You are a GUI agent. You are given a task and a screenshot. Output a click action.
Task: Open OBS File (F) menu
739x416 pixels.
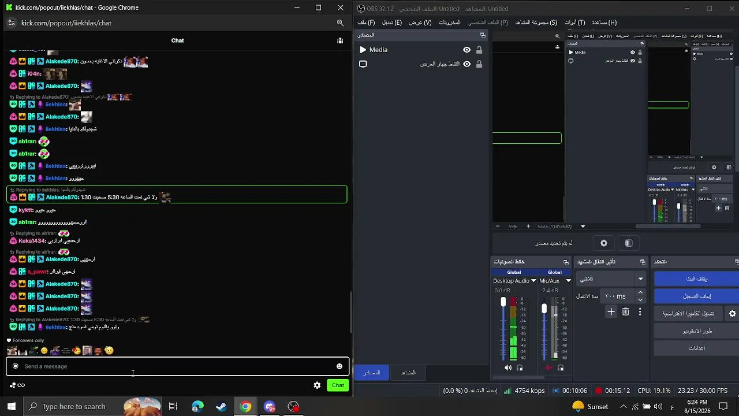[366, 23]
